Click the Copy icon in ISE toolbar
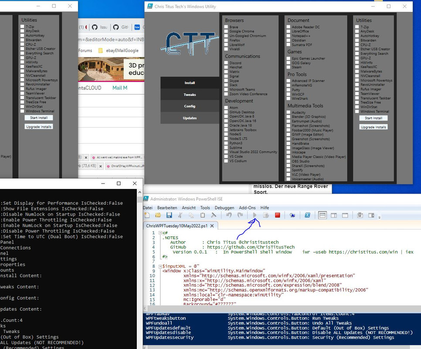This screenshot has height=349, width=421. 191,215
